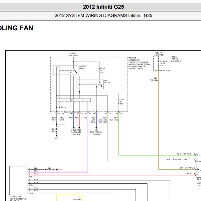The height and width of the screenshot is (201, 201).
Task: Click the "FUSE 49 10A" label
Action: coord(103,70)
